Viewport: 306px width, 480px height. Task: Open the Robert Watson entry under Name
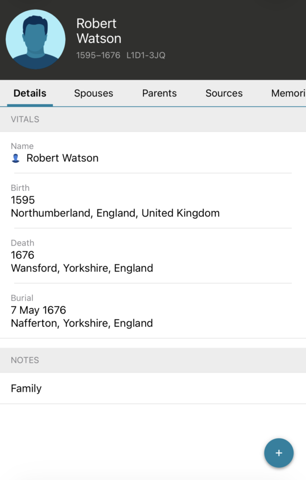[x=62, y=158]
